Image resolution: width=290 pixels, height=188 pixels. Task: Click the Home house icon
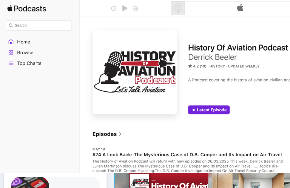[11, 42]
